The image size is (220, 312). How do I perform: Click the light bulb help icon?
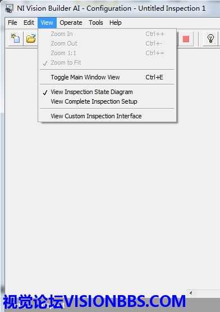coord(210,38)
